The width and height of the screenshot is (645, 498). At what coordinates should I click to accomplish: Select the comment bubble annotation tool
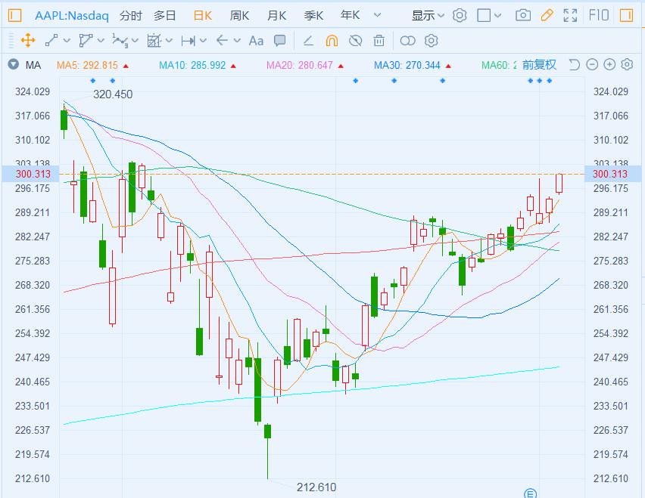point(279,41)
